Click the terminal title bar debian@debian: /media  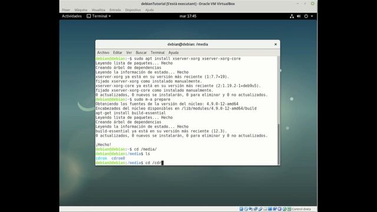click(188, 44)
